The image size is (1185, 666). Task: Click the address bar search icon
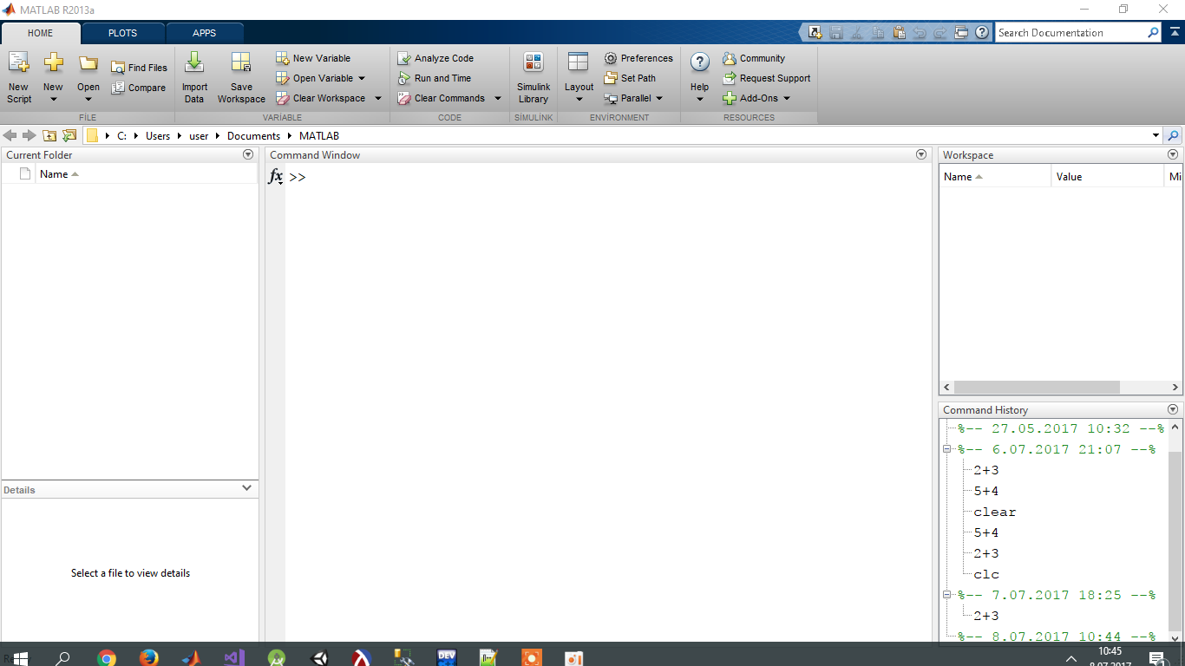[1174, 136]
